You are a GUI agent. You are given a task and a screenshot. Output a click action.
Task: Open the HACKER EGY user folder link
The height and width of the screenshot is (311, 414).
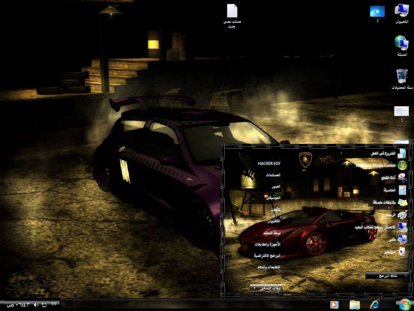coord(269,164)
